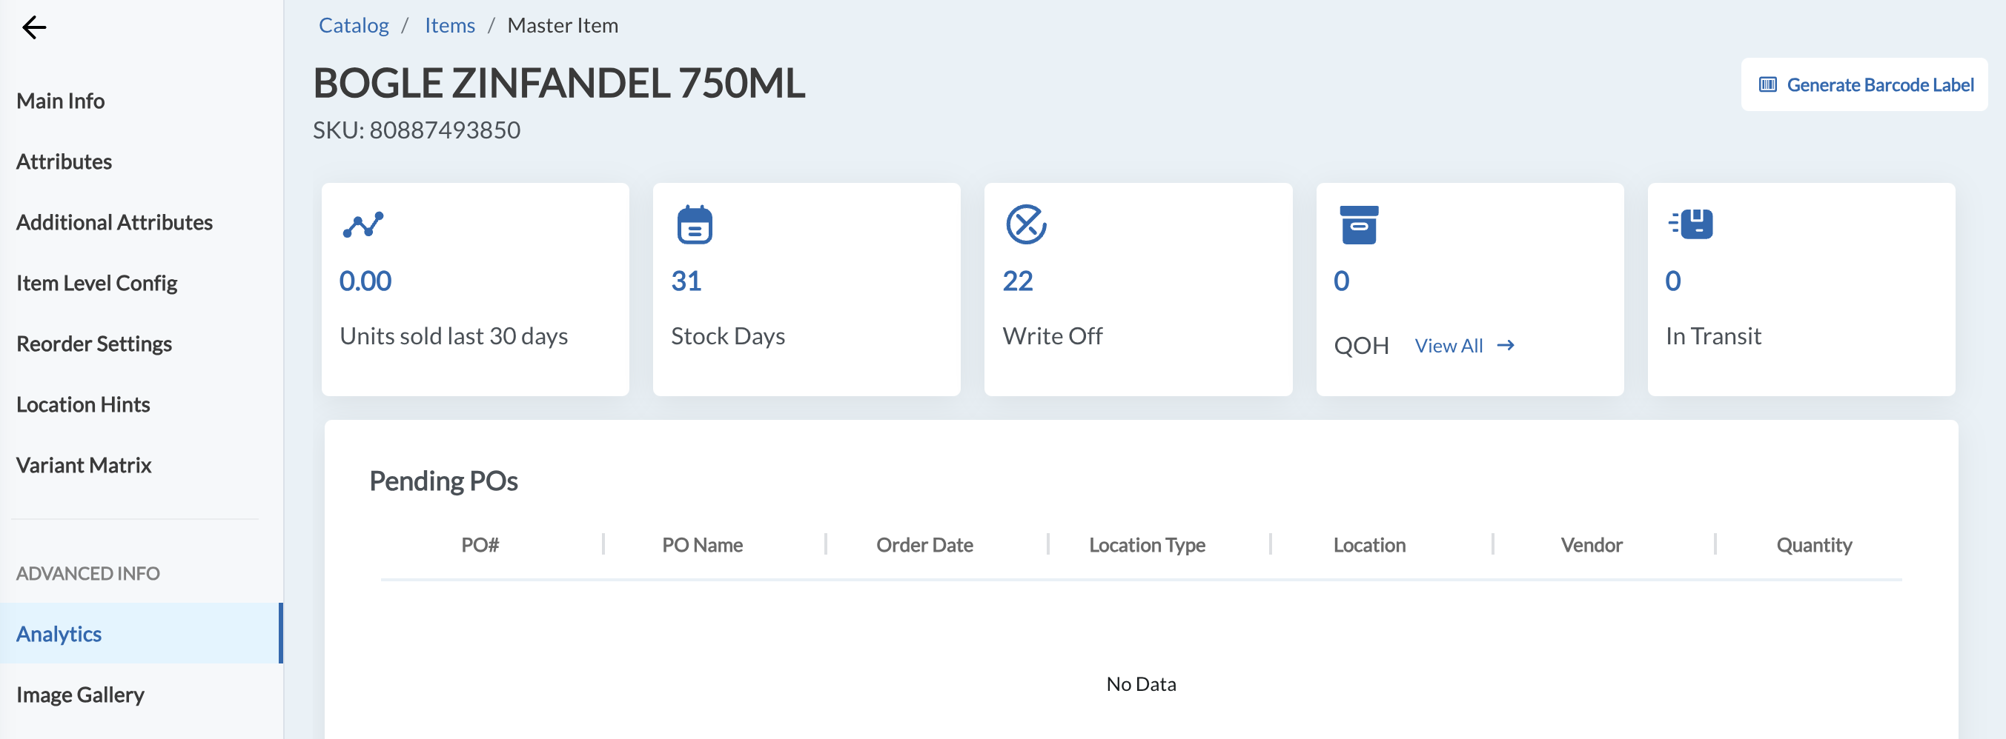
Task: Select Variant Matrix in the sidebar
Action: click(84, 465)
